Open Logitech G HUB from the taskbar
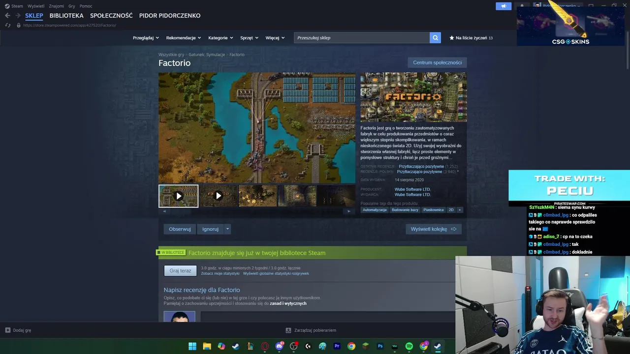This screenshot has width=630, height=354. [308, 346]
